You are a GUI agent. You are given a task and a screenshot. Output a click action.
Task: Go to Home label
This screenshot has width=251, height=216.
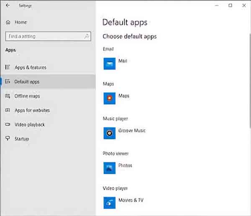20,22
